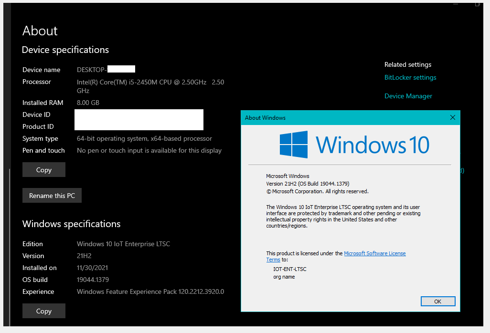Click the About Windows title bar text
The height and width of the screenshot is (333, 490).
coord(266,118)
